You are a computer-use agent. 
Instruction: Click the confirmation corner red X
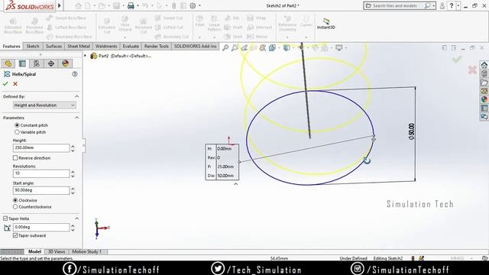[x=472, y=70]
